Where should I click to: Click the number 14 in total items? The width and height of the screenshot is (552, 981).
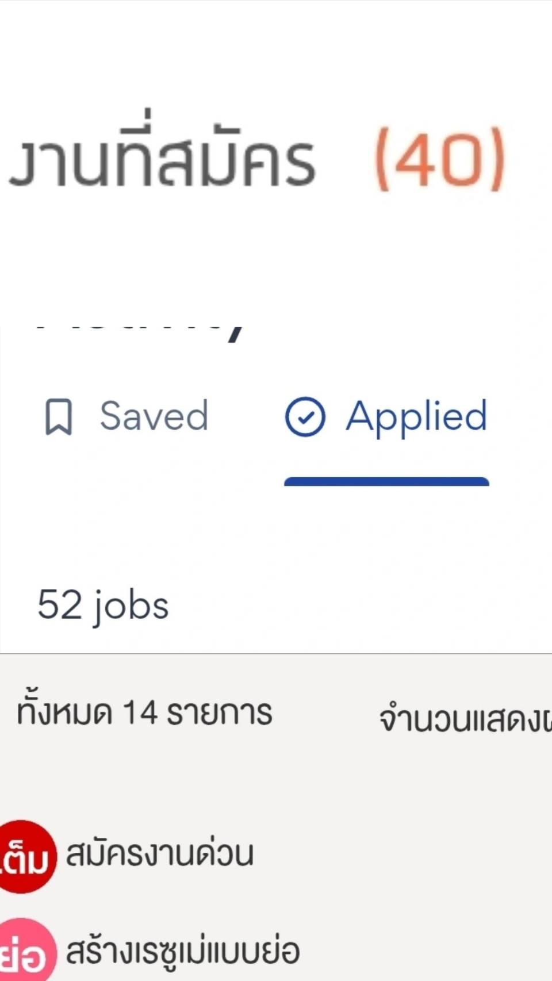[140, 713]
